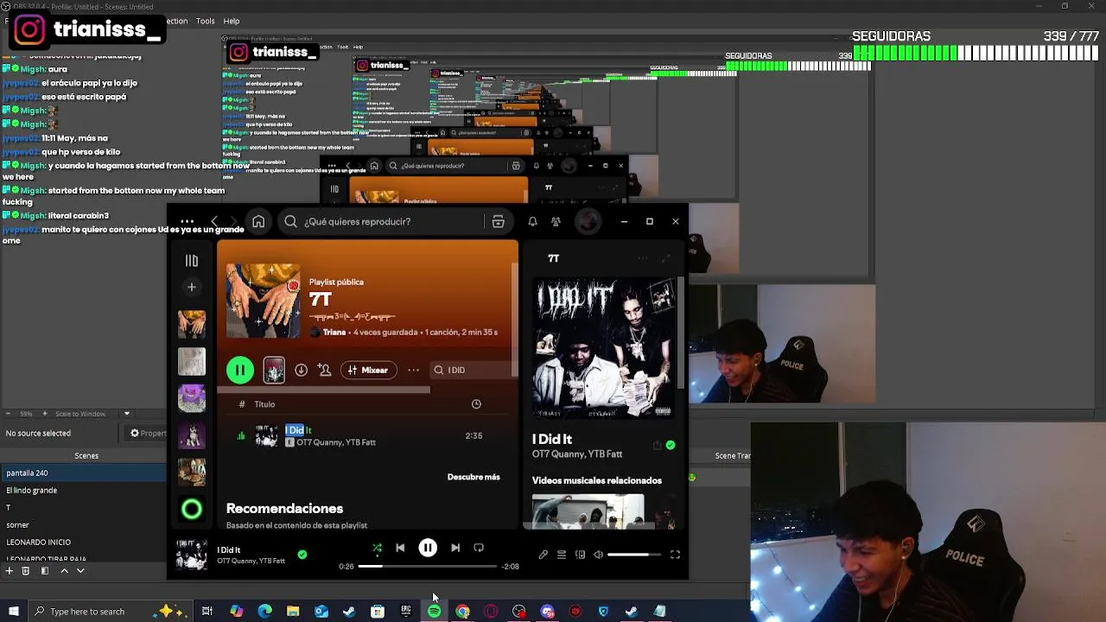
Task: Toggle Your Library sidebar icon
Action: coord(192,260)
